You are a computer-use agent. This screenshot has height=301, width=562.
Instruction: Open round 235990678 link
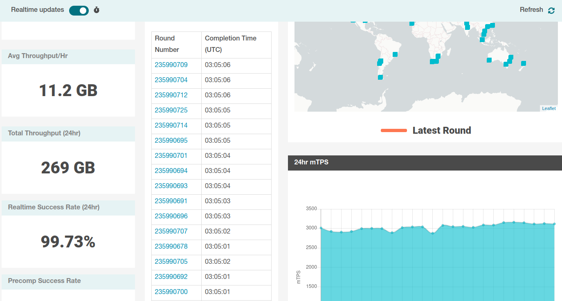pyautogui.click(x=171, y=246)
